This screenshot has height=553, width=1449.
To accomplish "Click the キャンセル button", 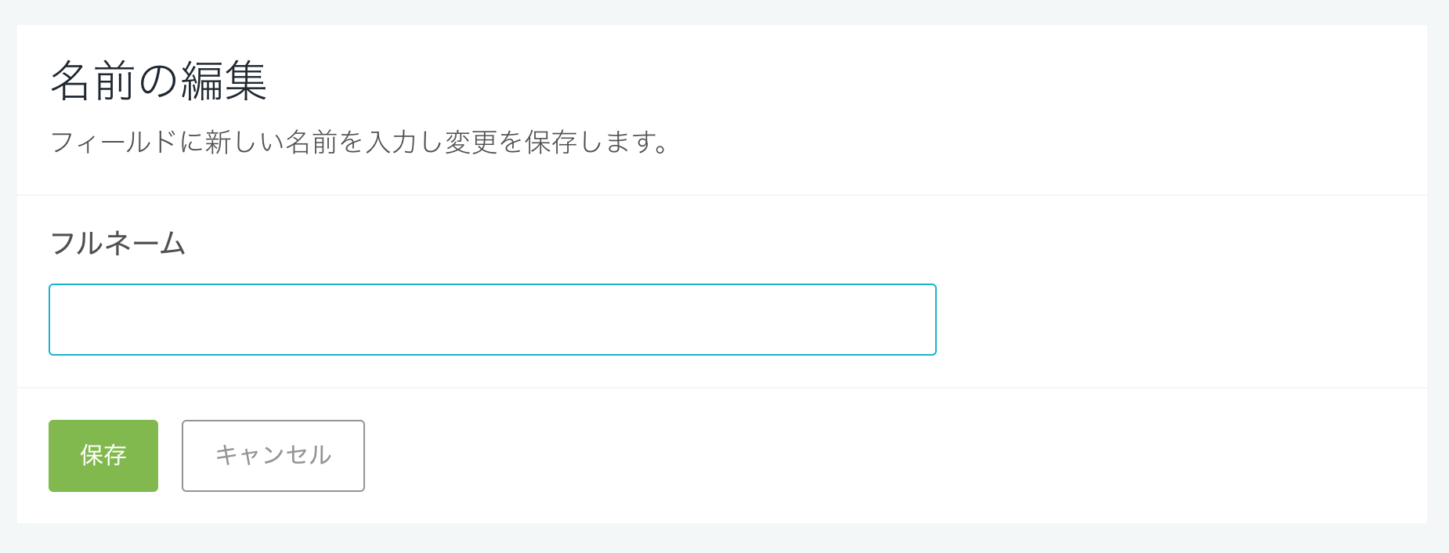I will [273, 456].
